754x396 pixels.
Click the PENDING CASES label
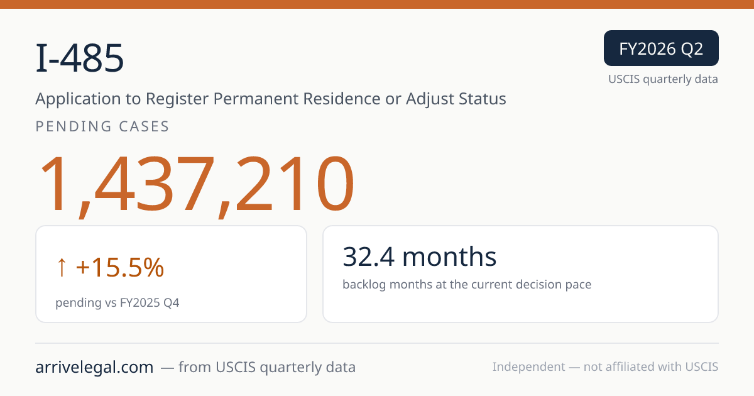102,126
